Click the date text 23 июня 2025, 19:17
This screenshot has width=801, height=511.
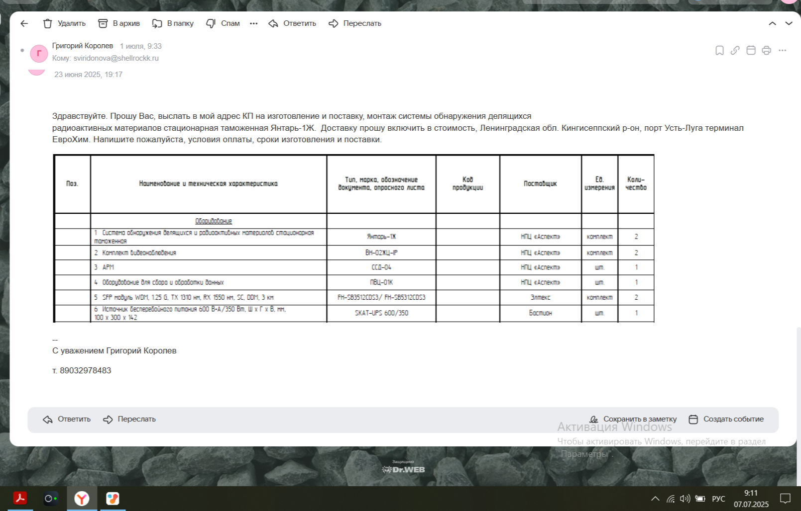pyautogui.click(x=88, y=75)
